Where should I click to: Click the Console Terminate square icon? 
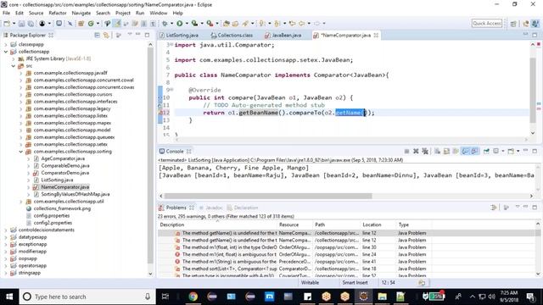click(x=407, y=151)
